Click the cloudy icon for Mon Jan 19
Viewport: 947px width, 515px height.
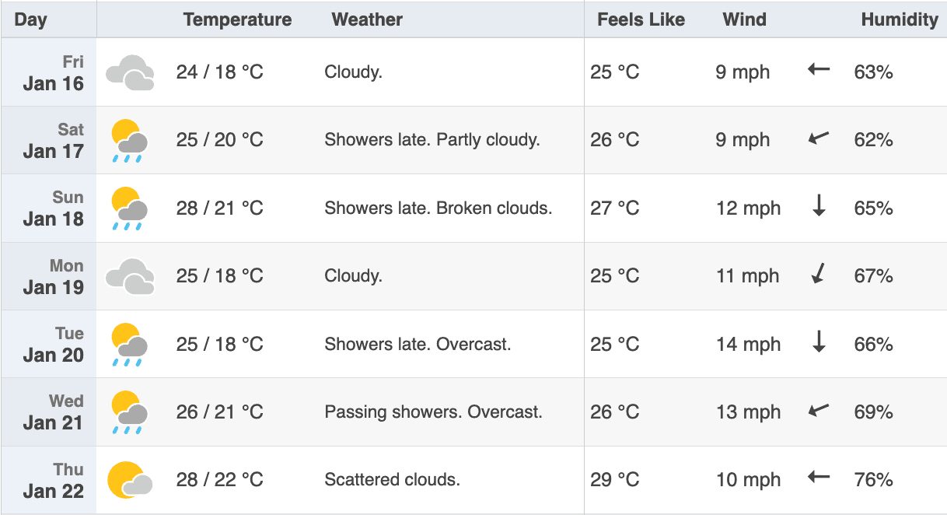click(130, 276)
